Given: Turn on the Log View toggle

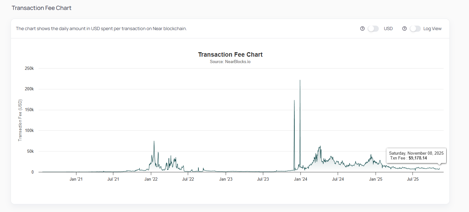Looking at the screenshot, I should click(415, 29).
